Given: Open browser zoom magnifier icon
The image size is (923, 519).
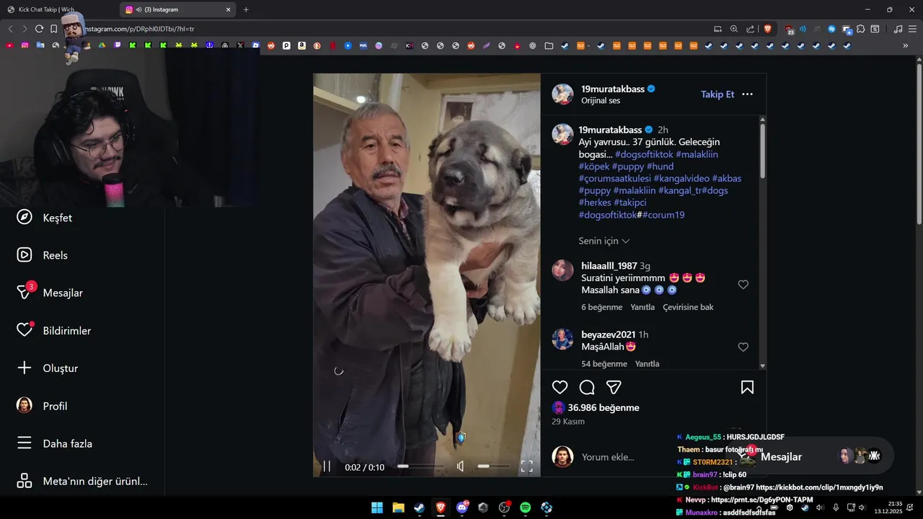Looking at the screenshot, I should click(734, 29).
